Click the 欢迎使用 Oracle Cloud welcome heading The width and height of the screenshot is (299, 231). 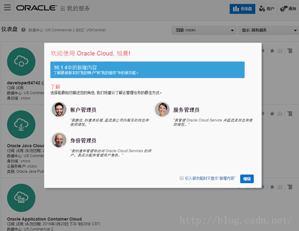tap(90, 53)
